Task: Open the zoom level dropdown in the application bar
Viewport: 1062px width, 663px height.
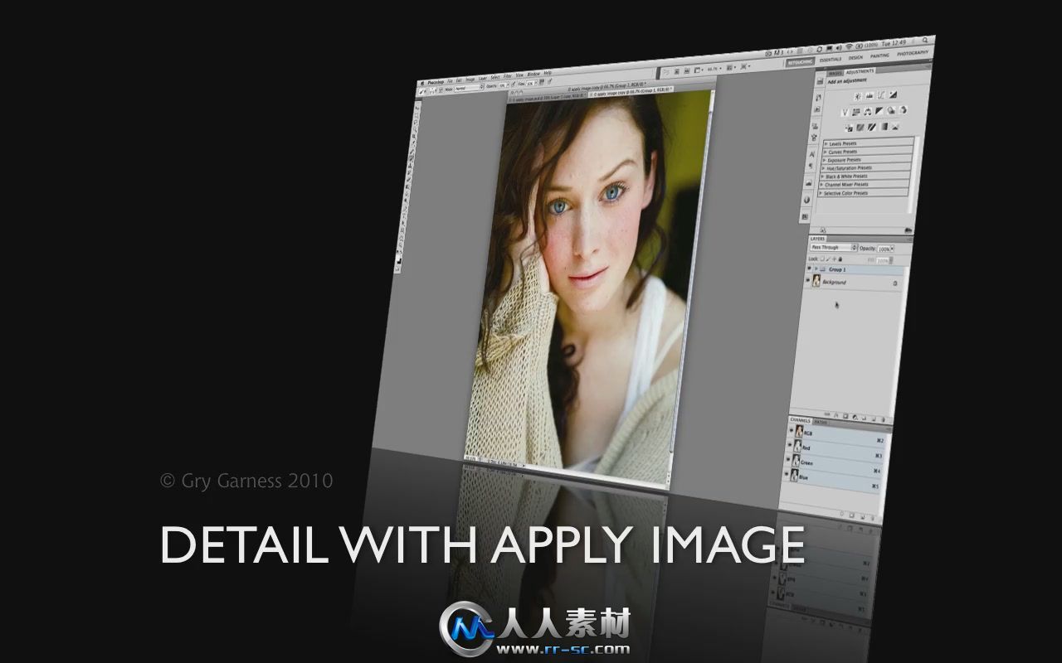Action: tap(714, 69)
